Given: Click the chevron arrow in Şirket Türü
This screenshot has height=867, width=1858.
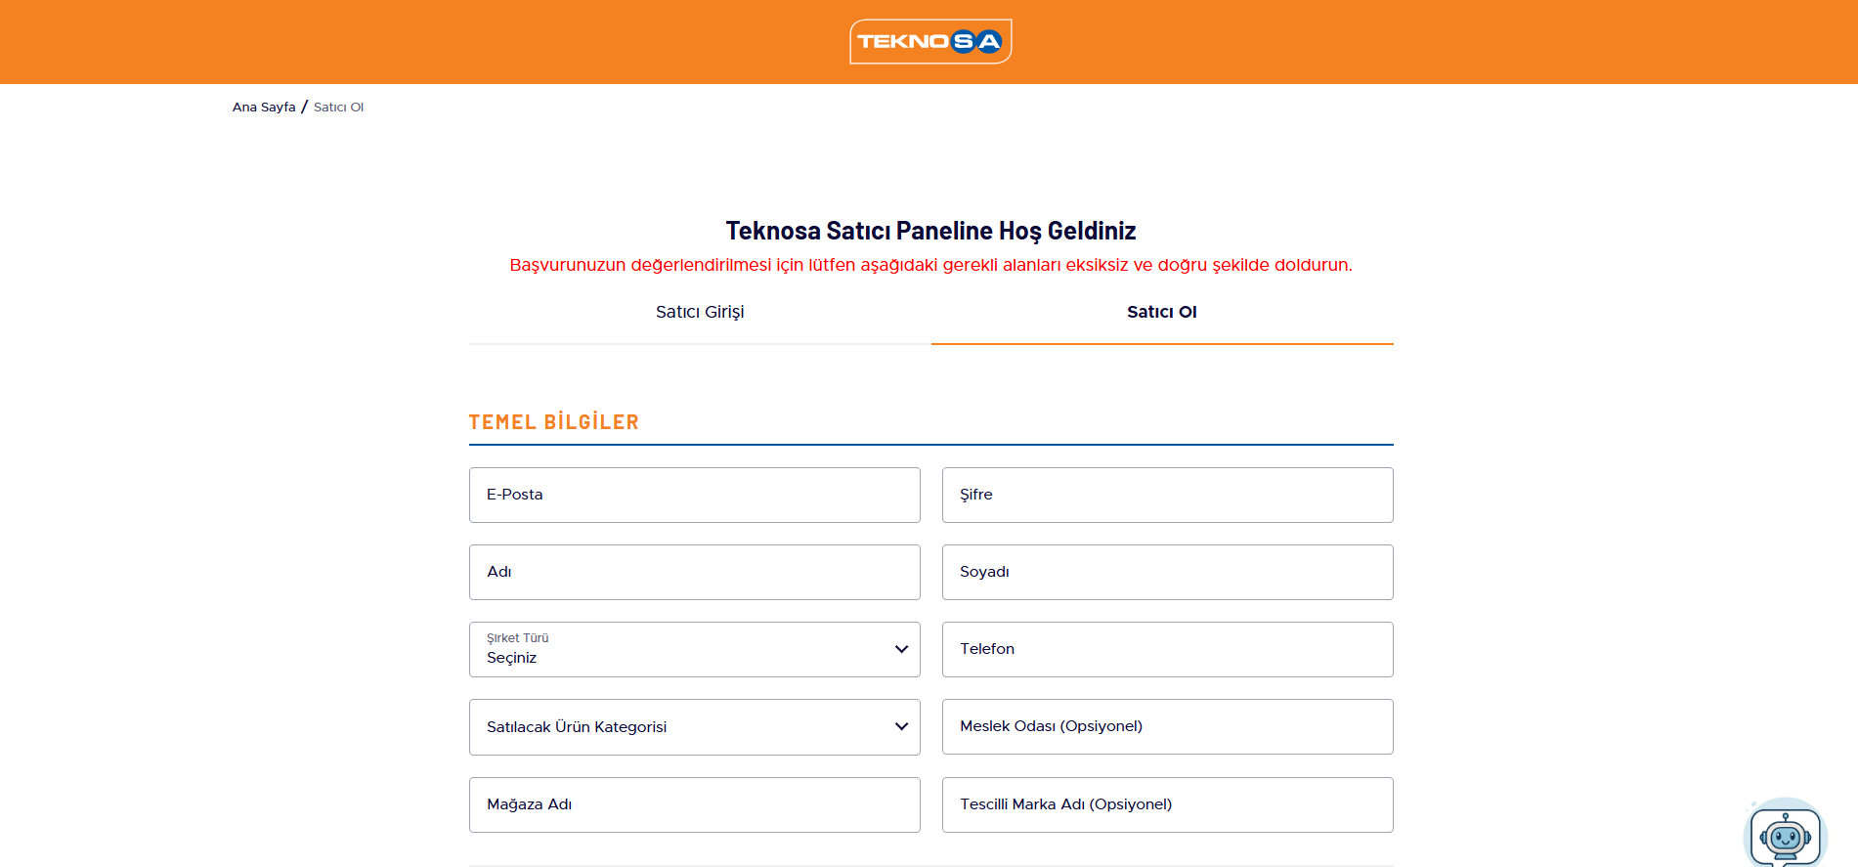Looking at the screenshot, I should pos(901,649).
